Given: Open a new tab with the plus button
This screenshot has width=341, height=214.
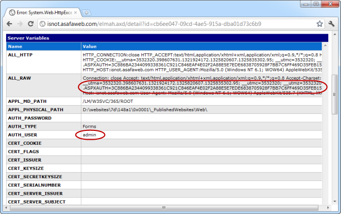Looking at the screenshot, I should 86,13.
